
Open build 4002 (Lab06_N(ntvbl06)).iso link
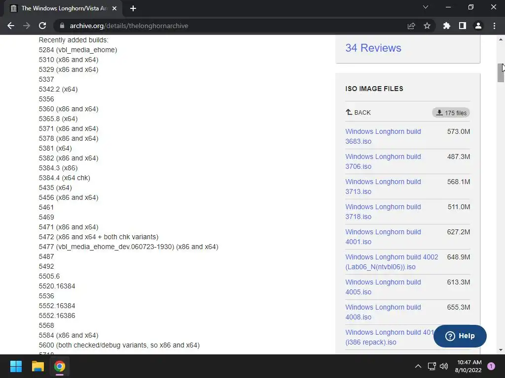[x=392, y=262]
